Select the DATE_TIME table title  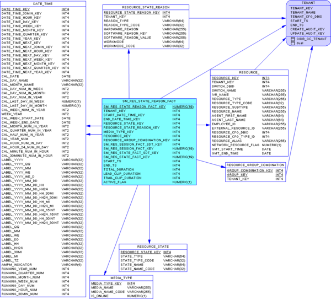coord(43,4)
